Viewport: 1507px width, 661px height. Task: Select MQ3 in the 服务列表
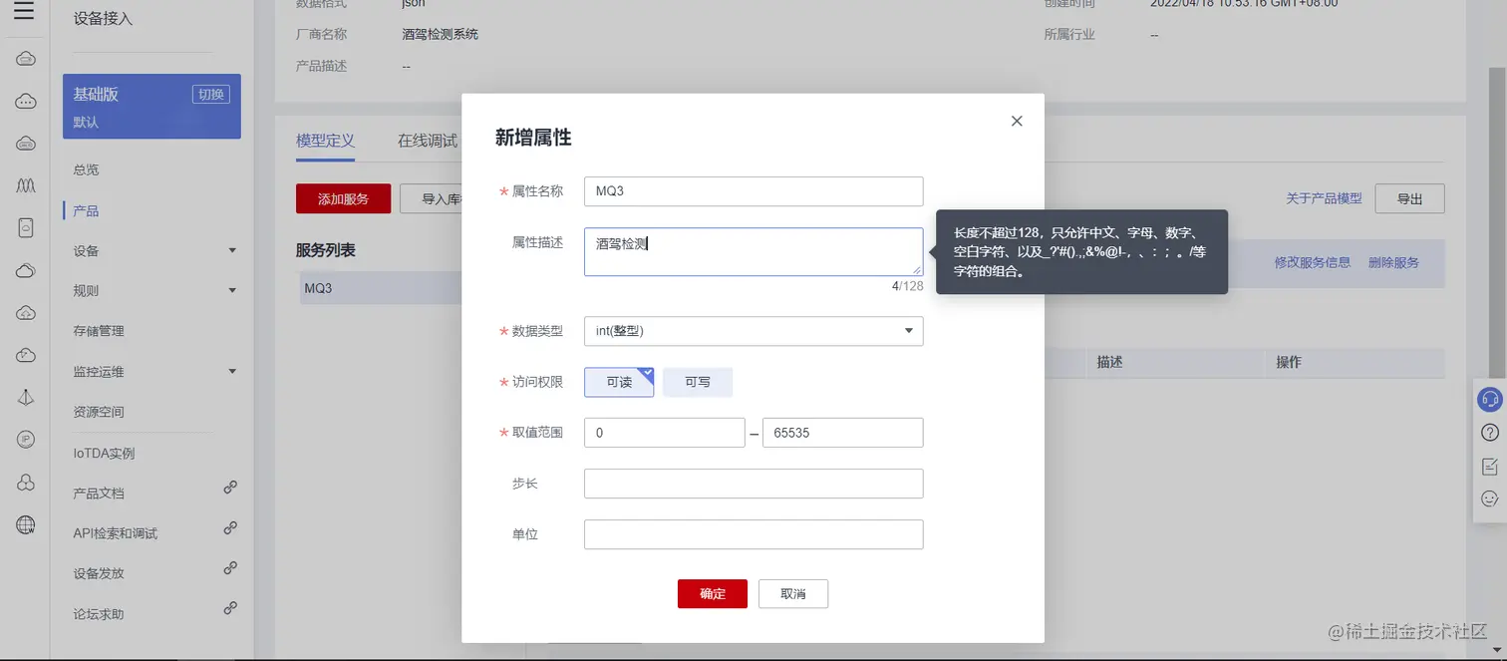click(x=381, y=288)
